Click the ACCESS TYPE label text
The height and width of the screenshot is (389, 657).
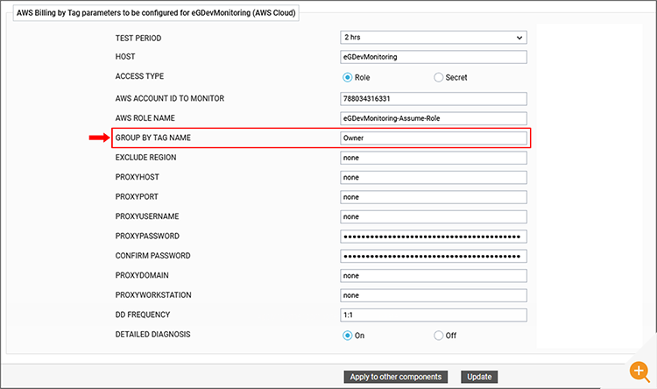pos(139,76)
